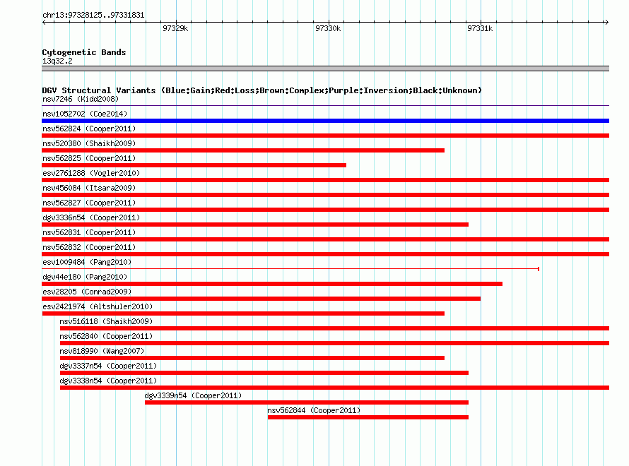Click the 13q32.2 band label
Image resolution: width=629 pixels, height=466 pixels.
(57, 61)
